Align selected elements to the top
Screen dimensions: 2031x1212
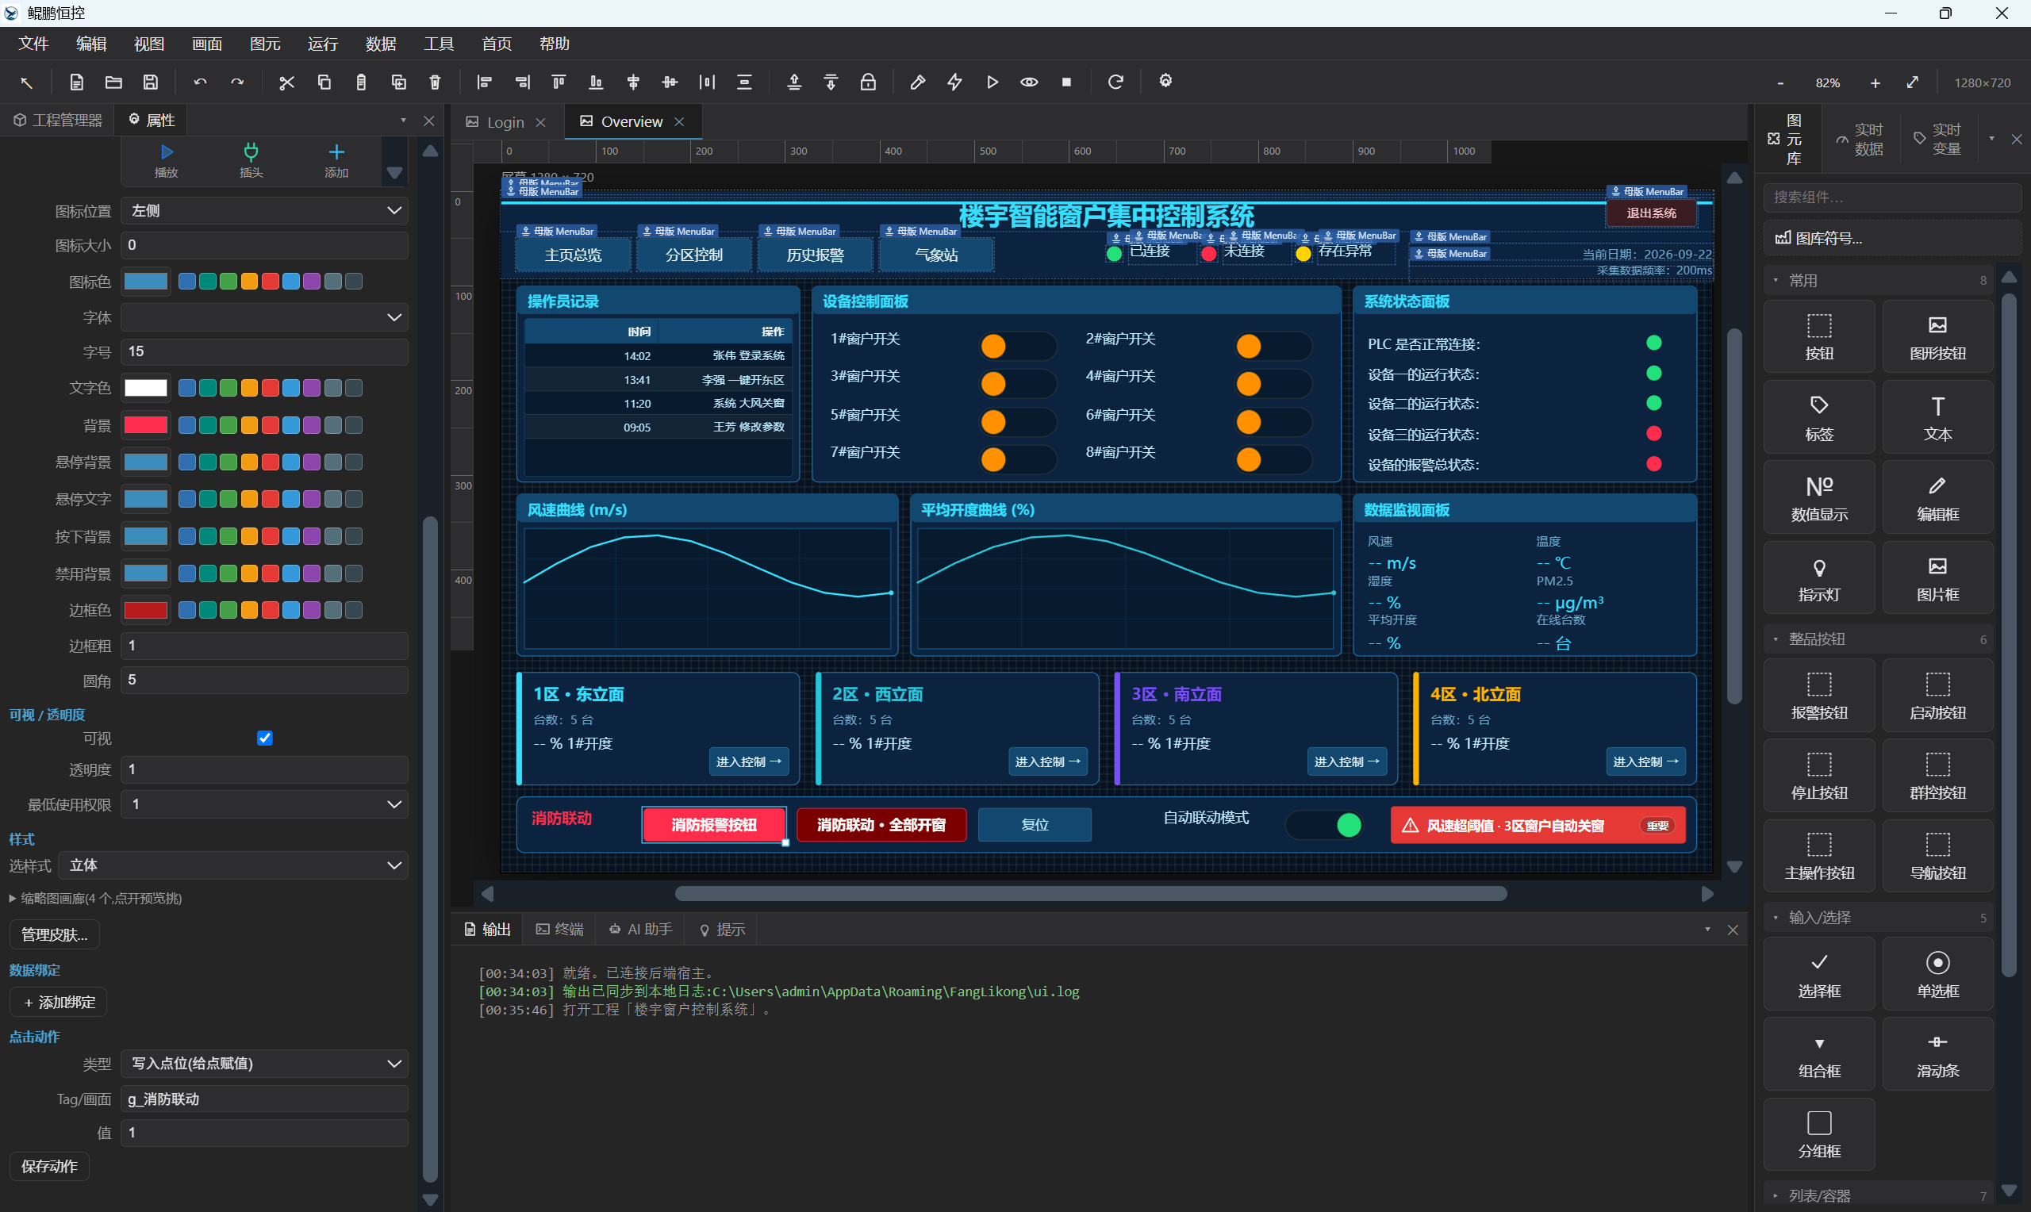559,82
